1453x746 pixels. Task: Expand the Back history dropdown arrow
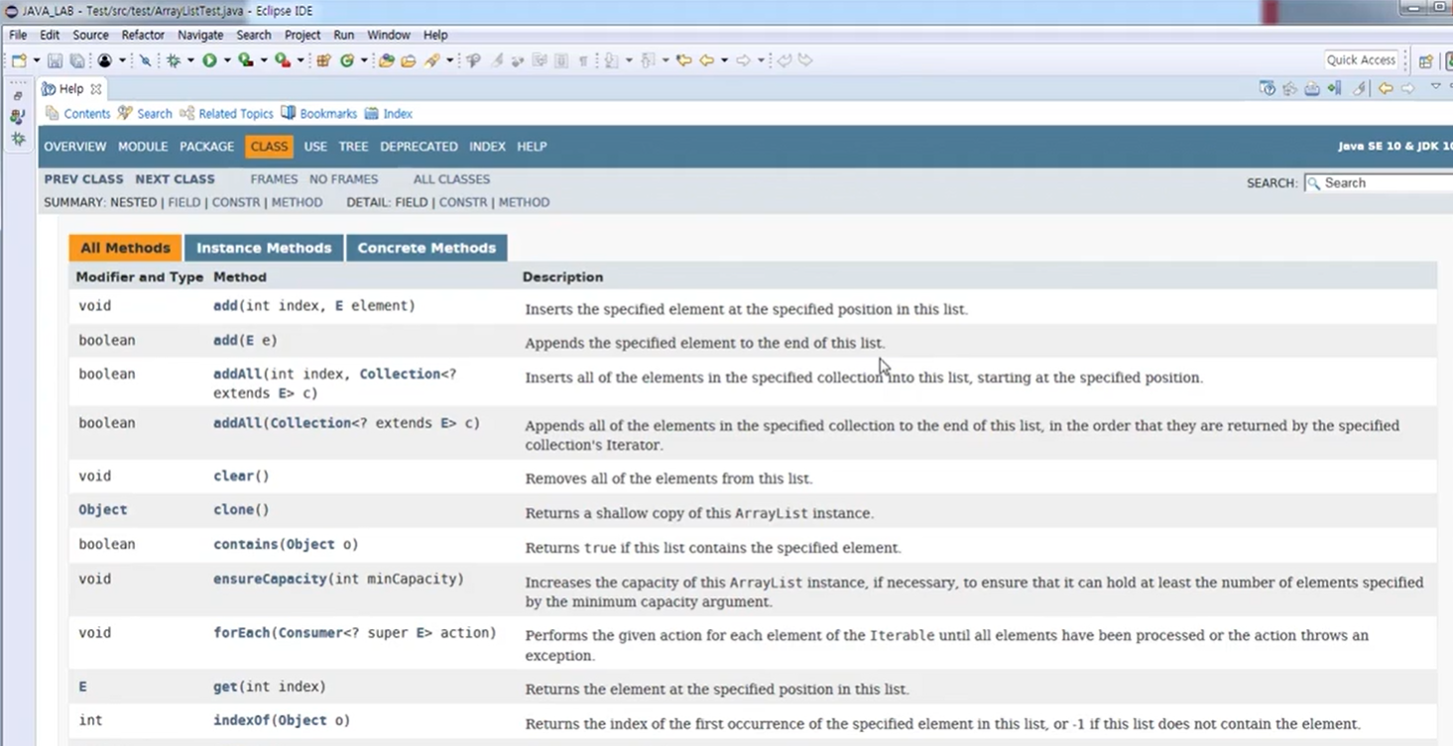pos(725,60)
